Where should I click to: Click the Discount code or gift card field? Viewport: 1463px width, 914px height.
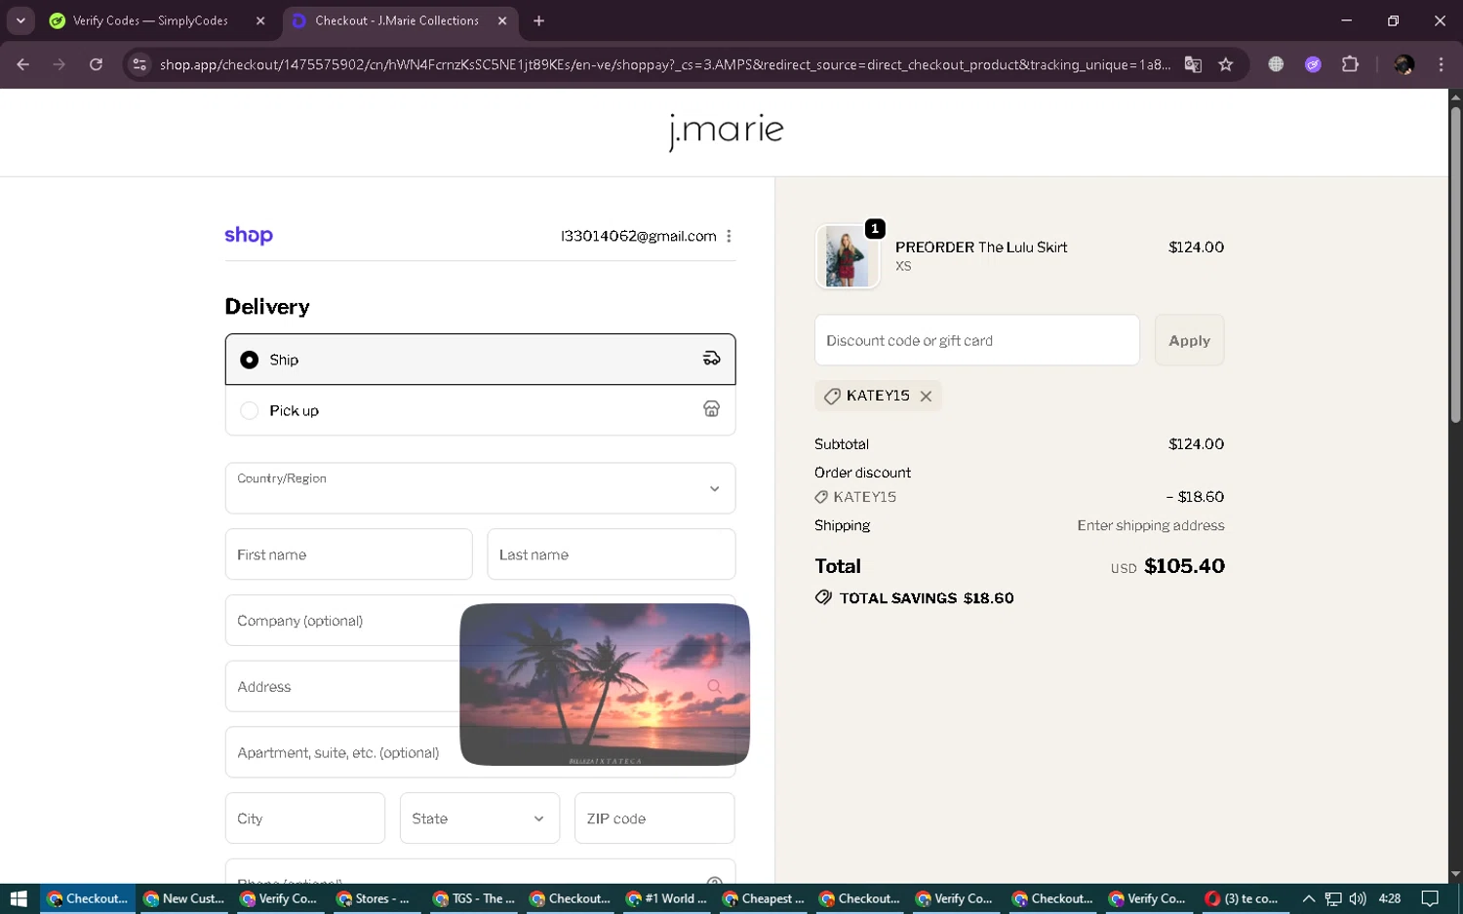pyautogui.click(x=976, y=340)
